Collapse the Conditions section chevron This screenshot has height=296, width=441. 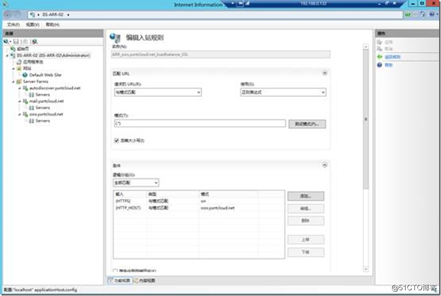coord(324,165)
